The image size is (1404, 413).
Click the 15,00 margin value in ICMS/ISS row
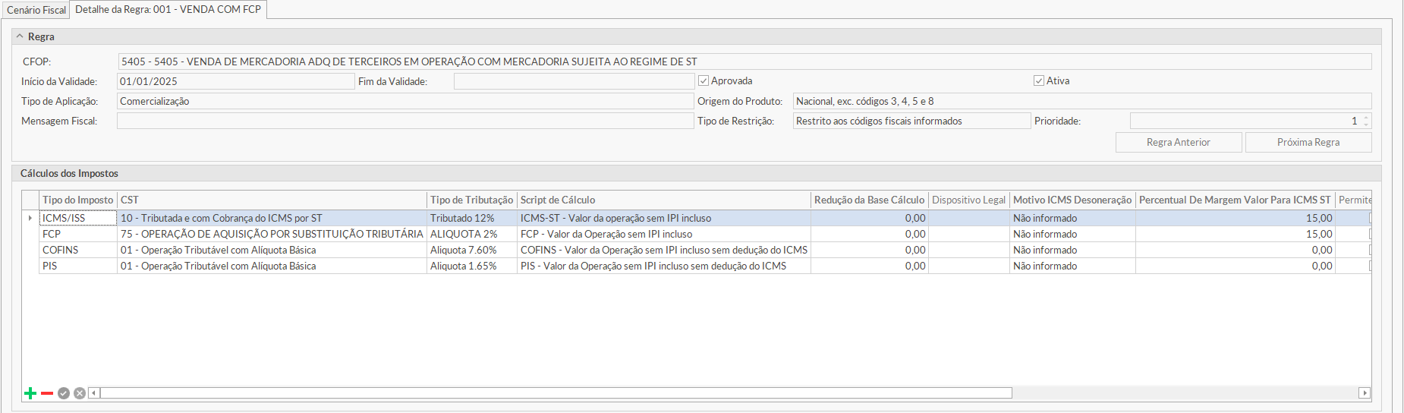pyautogui.click(x=1235, y=218)
